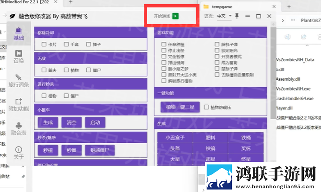
Task: Enable 成为富哥 checkbox
Action: 217,63
